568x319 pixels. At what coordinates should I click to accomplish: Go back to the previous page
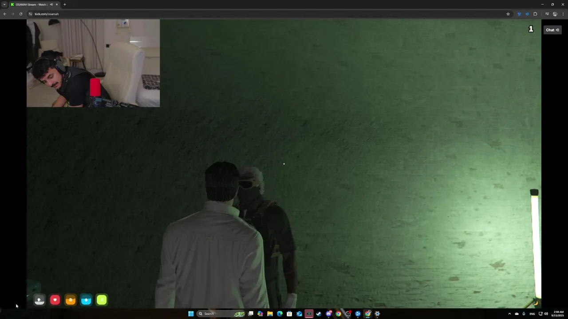pos(4,14)
